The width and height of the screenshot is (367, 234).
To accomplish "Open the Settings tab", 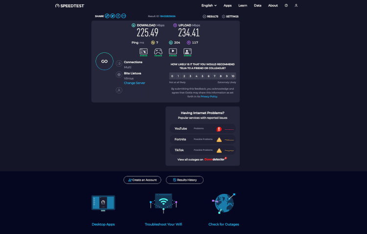I will (230, 16).
